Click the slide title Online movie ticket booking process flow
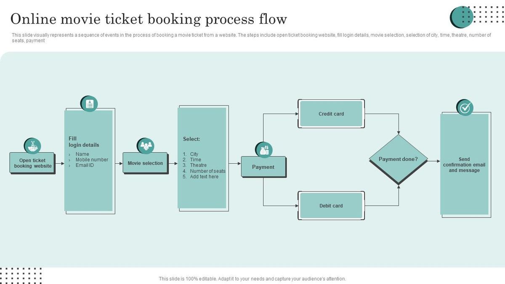The image size is (505, 284). point(149,19)
